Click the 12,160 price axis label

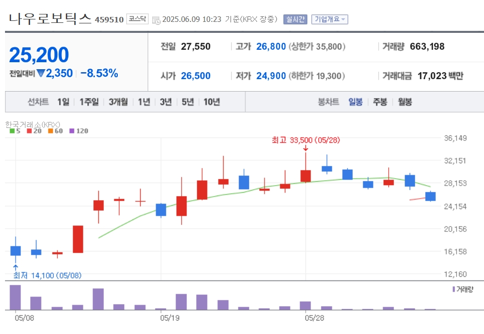[455, 274]
